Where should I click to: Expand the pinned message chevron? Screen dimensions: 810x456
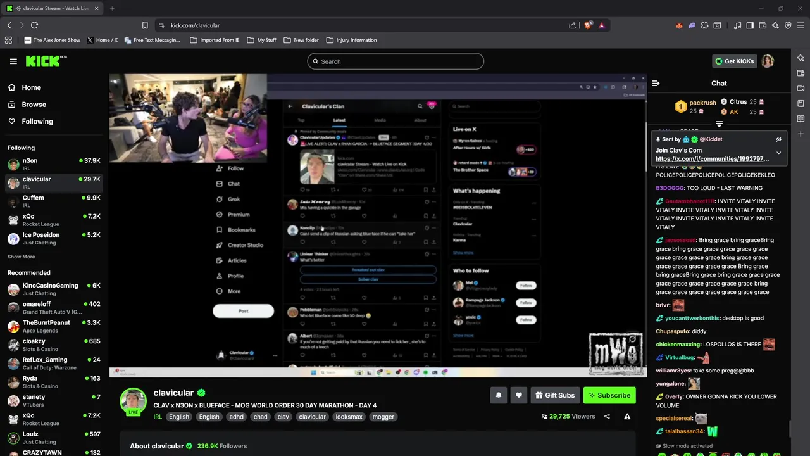778,153
